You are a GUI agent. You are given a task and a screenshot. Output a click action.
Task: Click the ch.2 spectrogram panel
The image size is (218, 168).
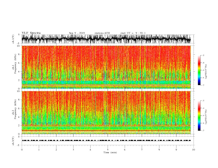pyautogui.click(x=106, y=113)
